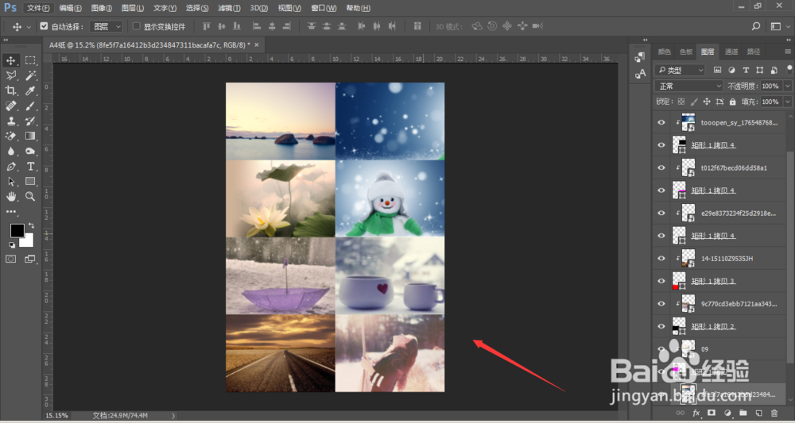This screenshot has width=795, height=423.
Task: Toggle eye of 9c770cd3ebb7121aa343 layer
Action: tap(661, 304)
